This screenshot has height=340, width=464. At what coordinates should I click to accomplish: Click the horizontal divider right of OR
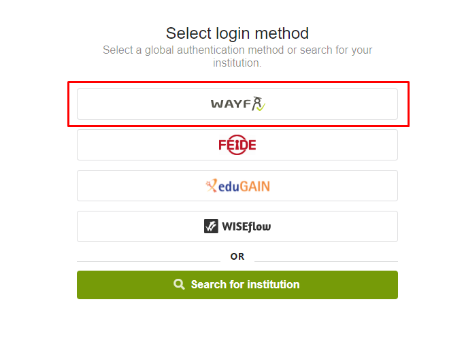click(x=326, y=261)
